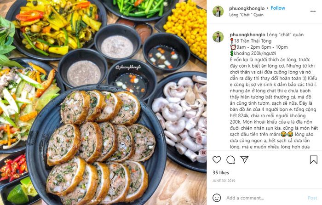Open emoji picker smiley icon
322x205 pixels.
click(217, 198)
